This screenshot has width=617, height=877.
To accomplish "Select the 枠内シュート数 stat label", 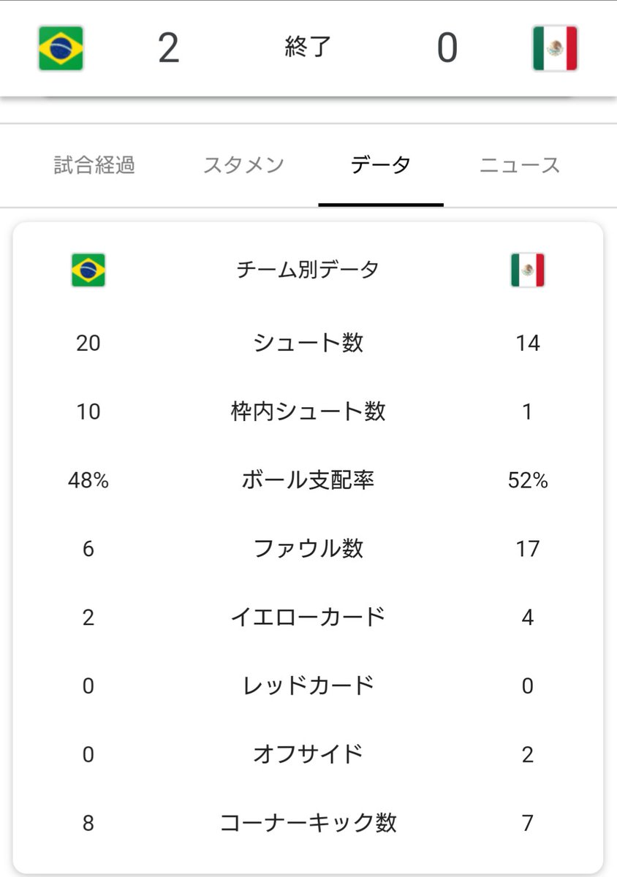I will 308,411.
